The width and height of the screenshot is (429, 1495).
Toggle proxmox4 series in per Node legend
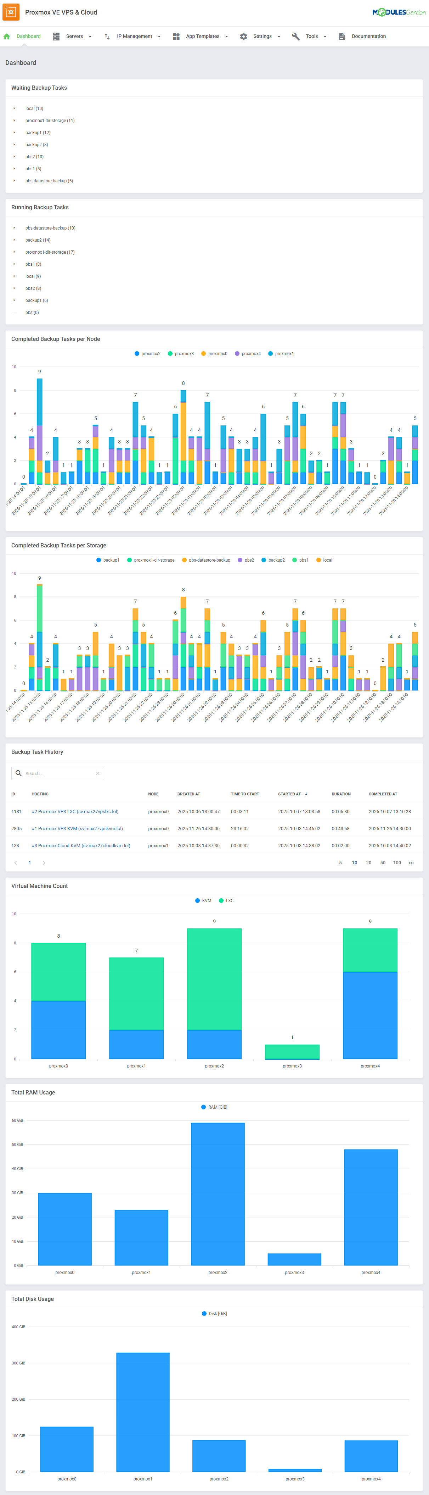pos(248,353)
